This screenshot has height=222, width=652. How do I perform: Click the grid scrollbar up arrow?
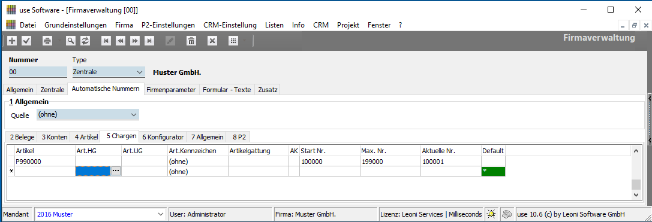636,151
